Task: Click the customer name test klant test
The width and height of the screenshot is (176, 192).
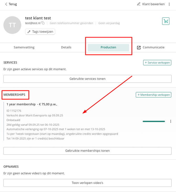Action: [38, 18]
